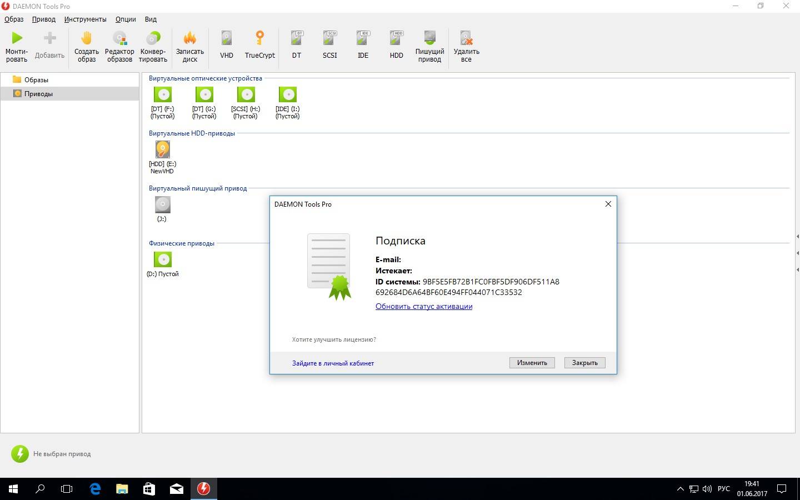Close the subscription dialog with X
Viewport: 800px width, 500px height.
point(608,204)
